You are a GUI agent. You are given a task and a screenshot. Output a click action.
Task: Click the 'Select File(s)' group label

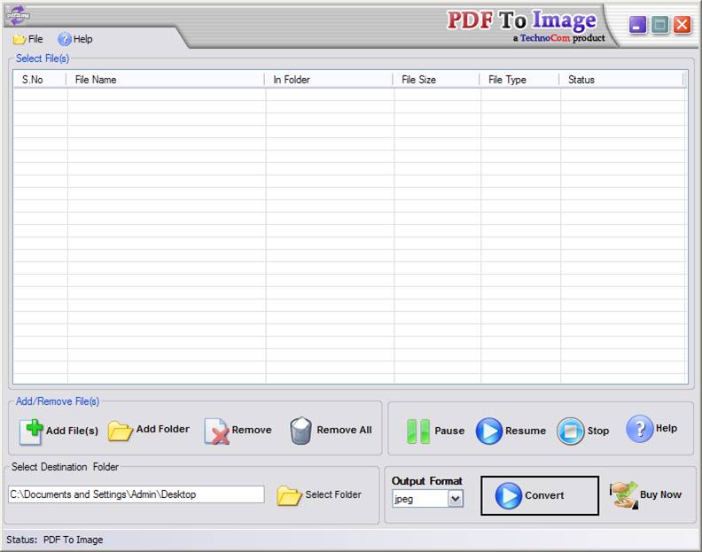pos(43,58)
